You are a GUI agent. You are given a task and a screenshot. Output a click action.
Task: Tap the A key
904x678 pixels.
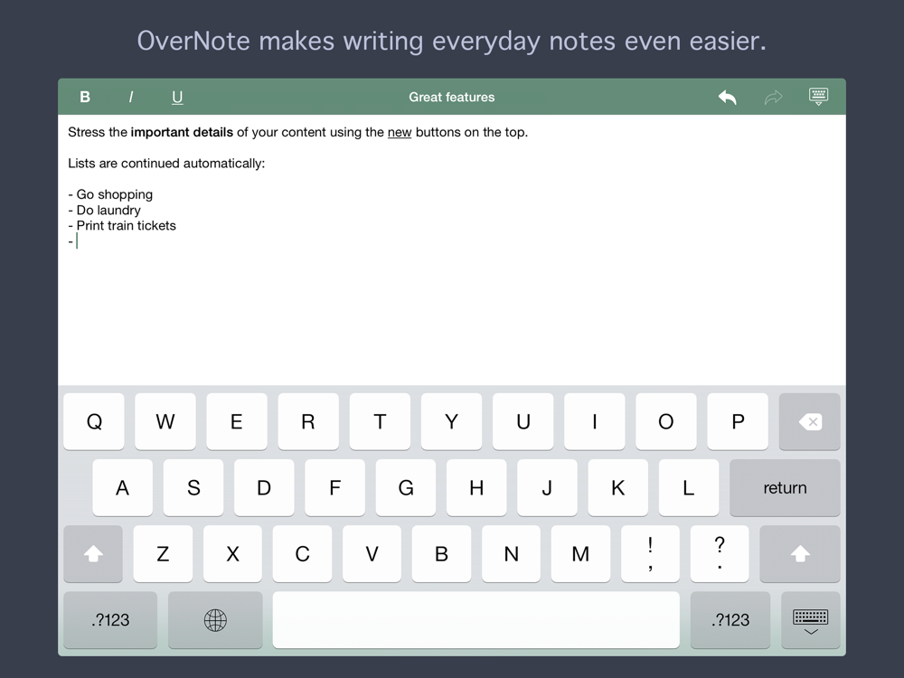(122, 488)
